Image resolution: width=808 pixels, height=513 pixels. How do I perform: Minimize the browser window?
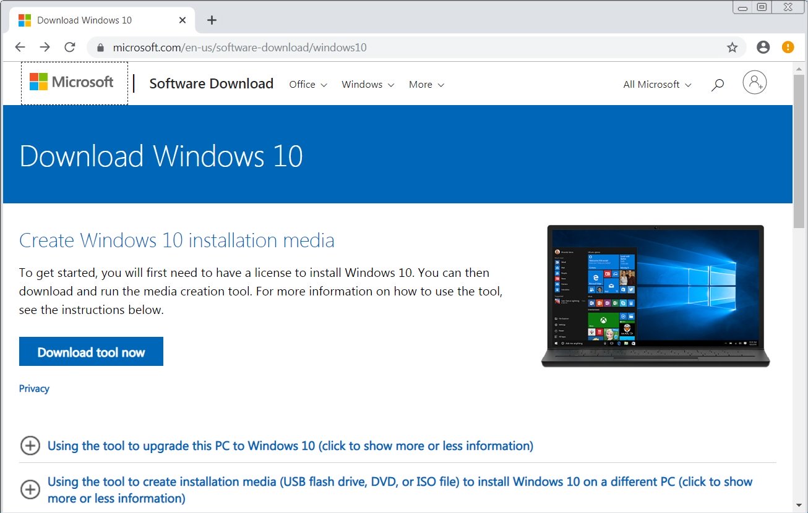pyautogui.click(x=743, y=7)
